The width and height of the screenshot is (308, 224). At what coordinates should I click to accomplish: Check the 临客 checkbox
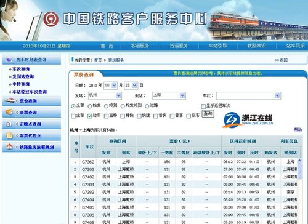click(x=188, y=116)
